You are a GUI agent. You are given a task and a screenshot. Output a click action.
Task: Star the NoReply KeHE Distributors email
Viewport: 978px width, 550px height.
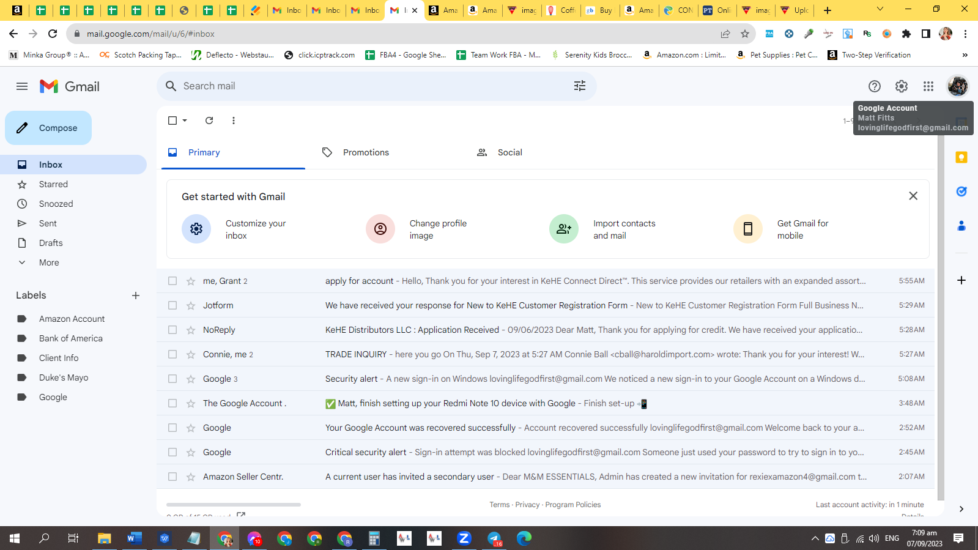[x=191, y=330]
